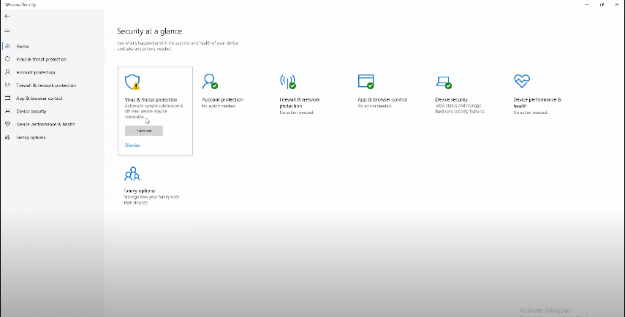Open the App & browser control tile icon

pyautogui.click(x=366, y=82)
